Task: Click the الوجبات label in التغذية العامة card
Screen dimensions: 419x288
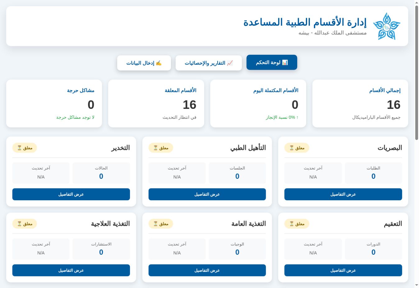Action: coord(237,244)
